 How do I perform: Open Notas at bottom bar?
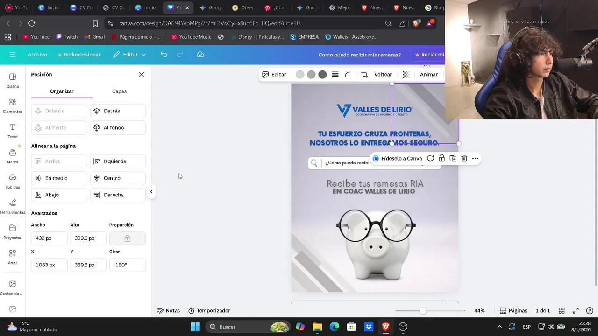tap(168, 311)
